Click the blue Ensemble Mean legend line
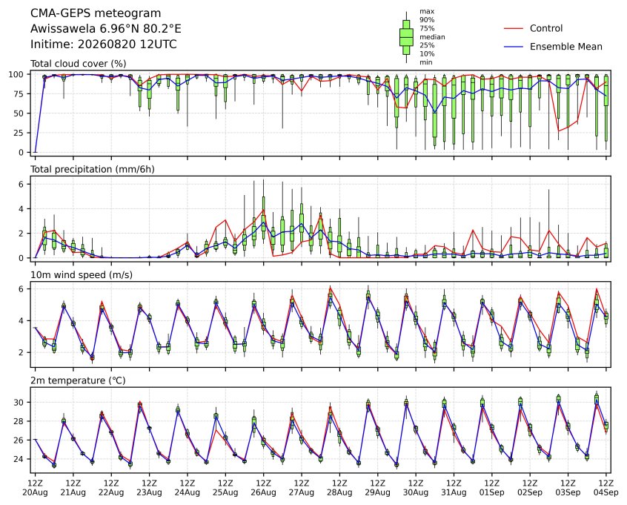Screen dimensions: 627x505 (x=514, y=47)
